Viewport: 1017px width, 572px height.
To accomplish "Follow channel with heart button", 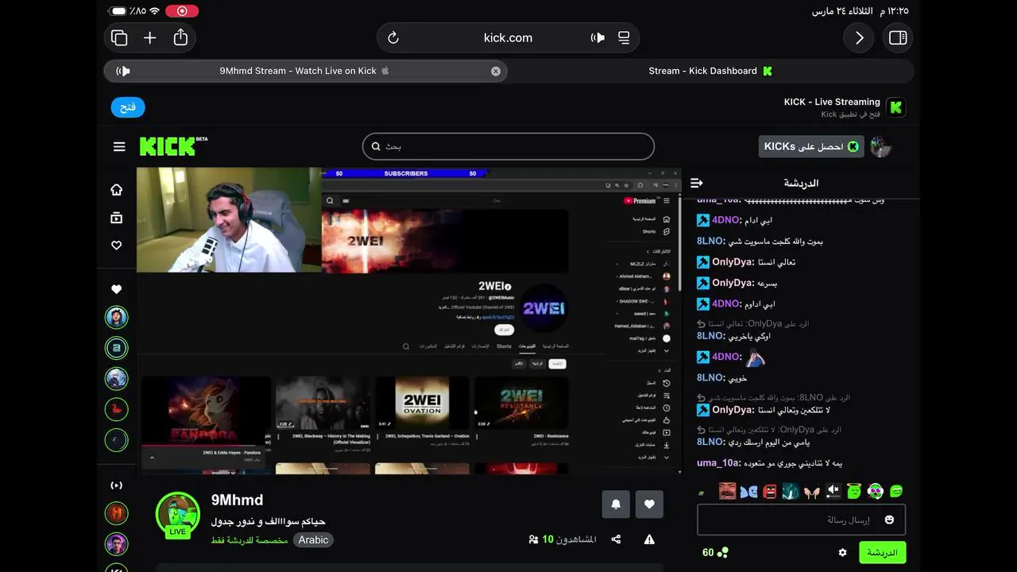I will point(649,504).
